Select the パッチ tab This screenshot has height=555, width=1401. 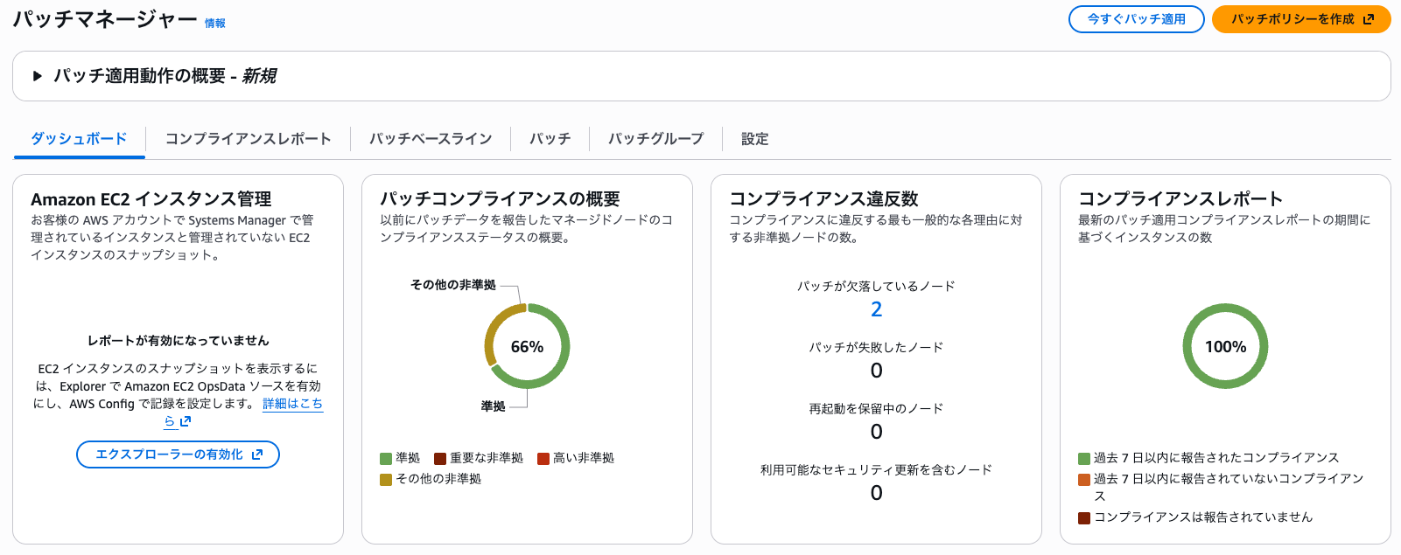click(x=550, y=138)
